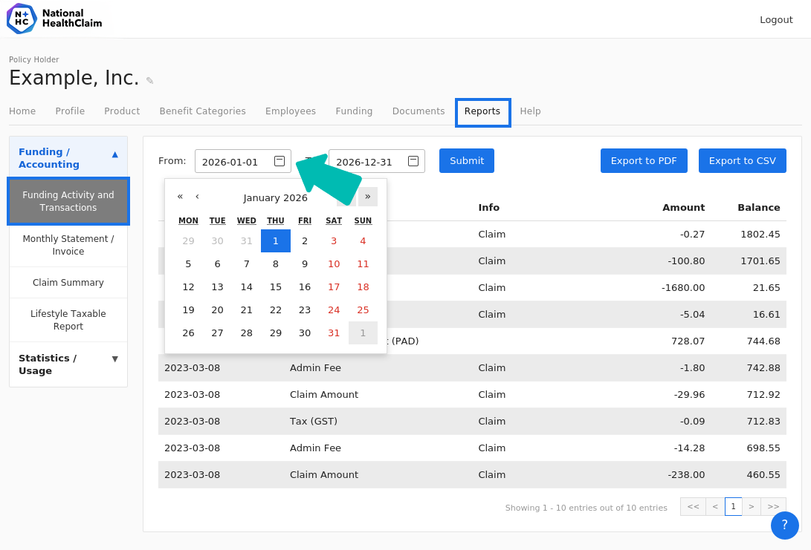Select January 31 in the calendar
Image resolution: width=811 pixels, height=550 pixels.
coord(334,333)
